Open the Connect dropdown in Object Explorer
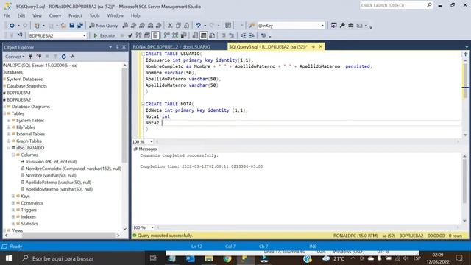 click(x=15, y=57)
